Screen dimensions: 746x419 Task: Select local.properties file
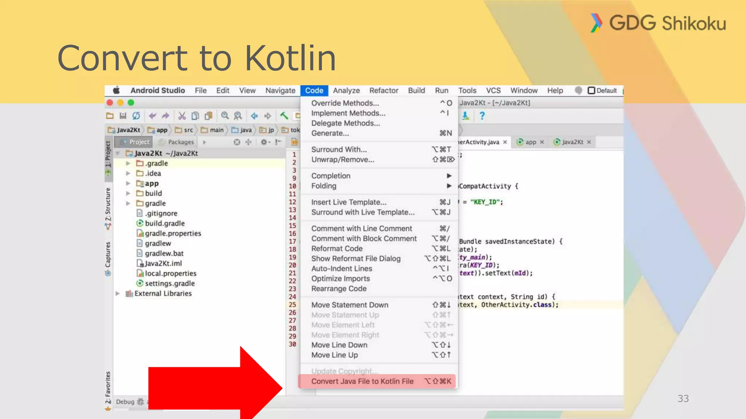[166, 274]
